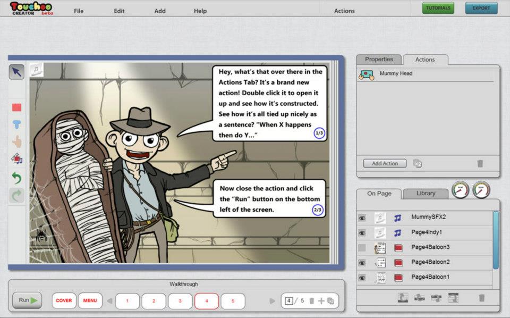The width and height of the screenshot is (510, 318).
Task: Open the Edit menu
Action: (119, 11)
